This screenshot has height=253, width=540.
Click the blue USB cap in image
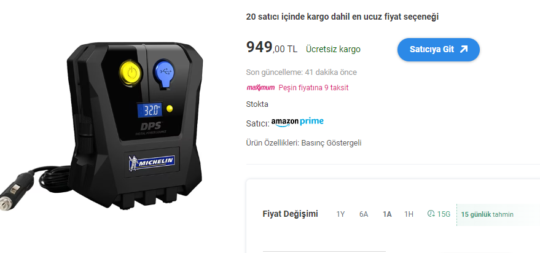click(163, 73)
